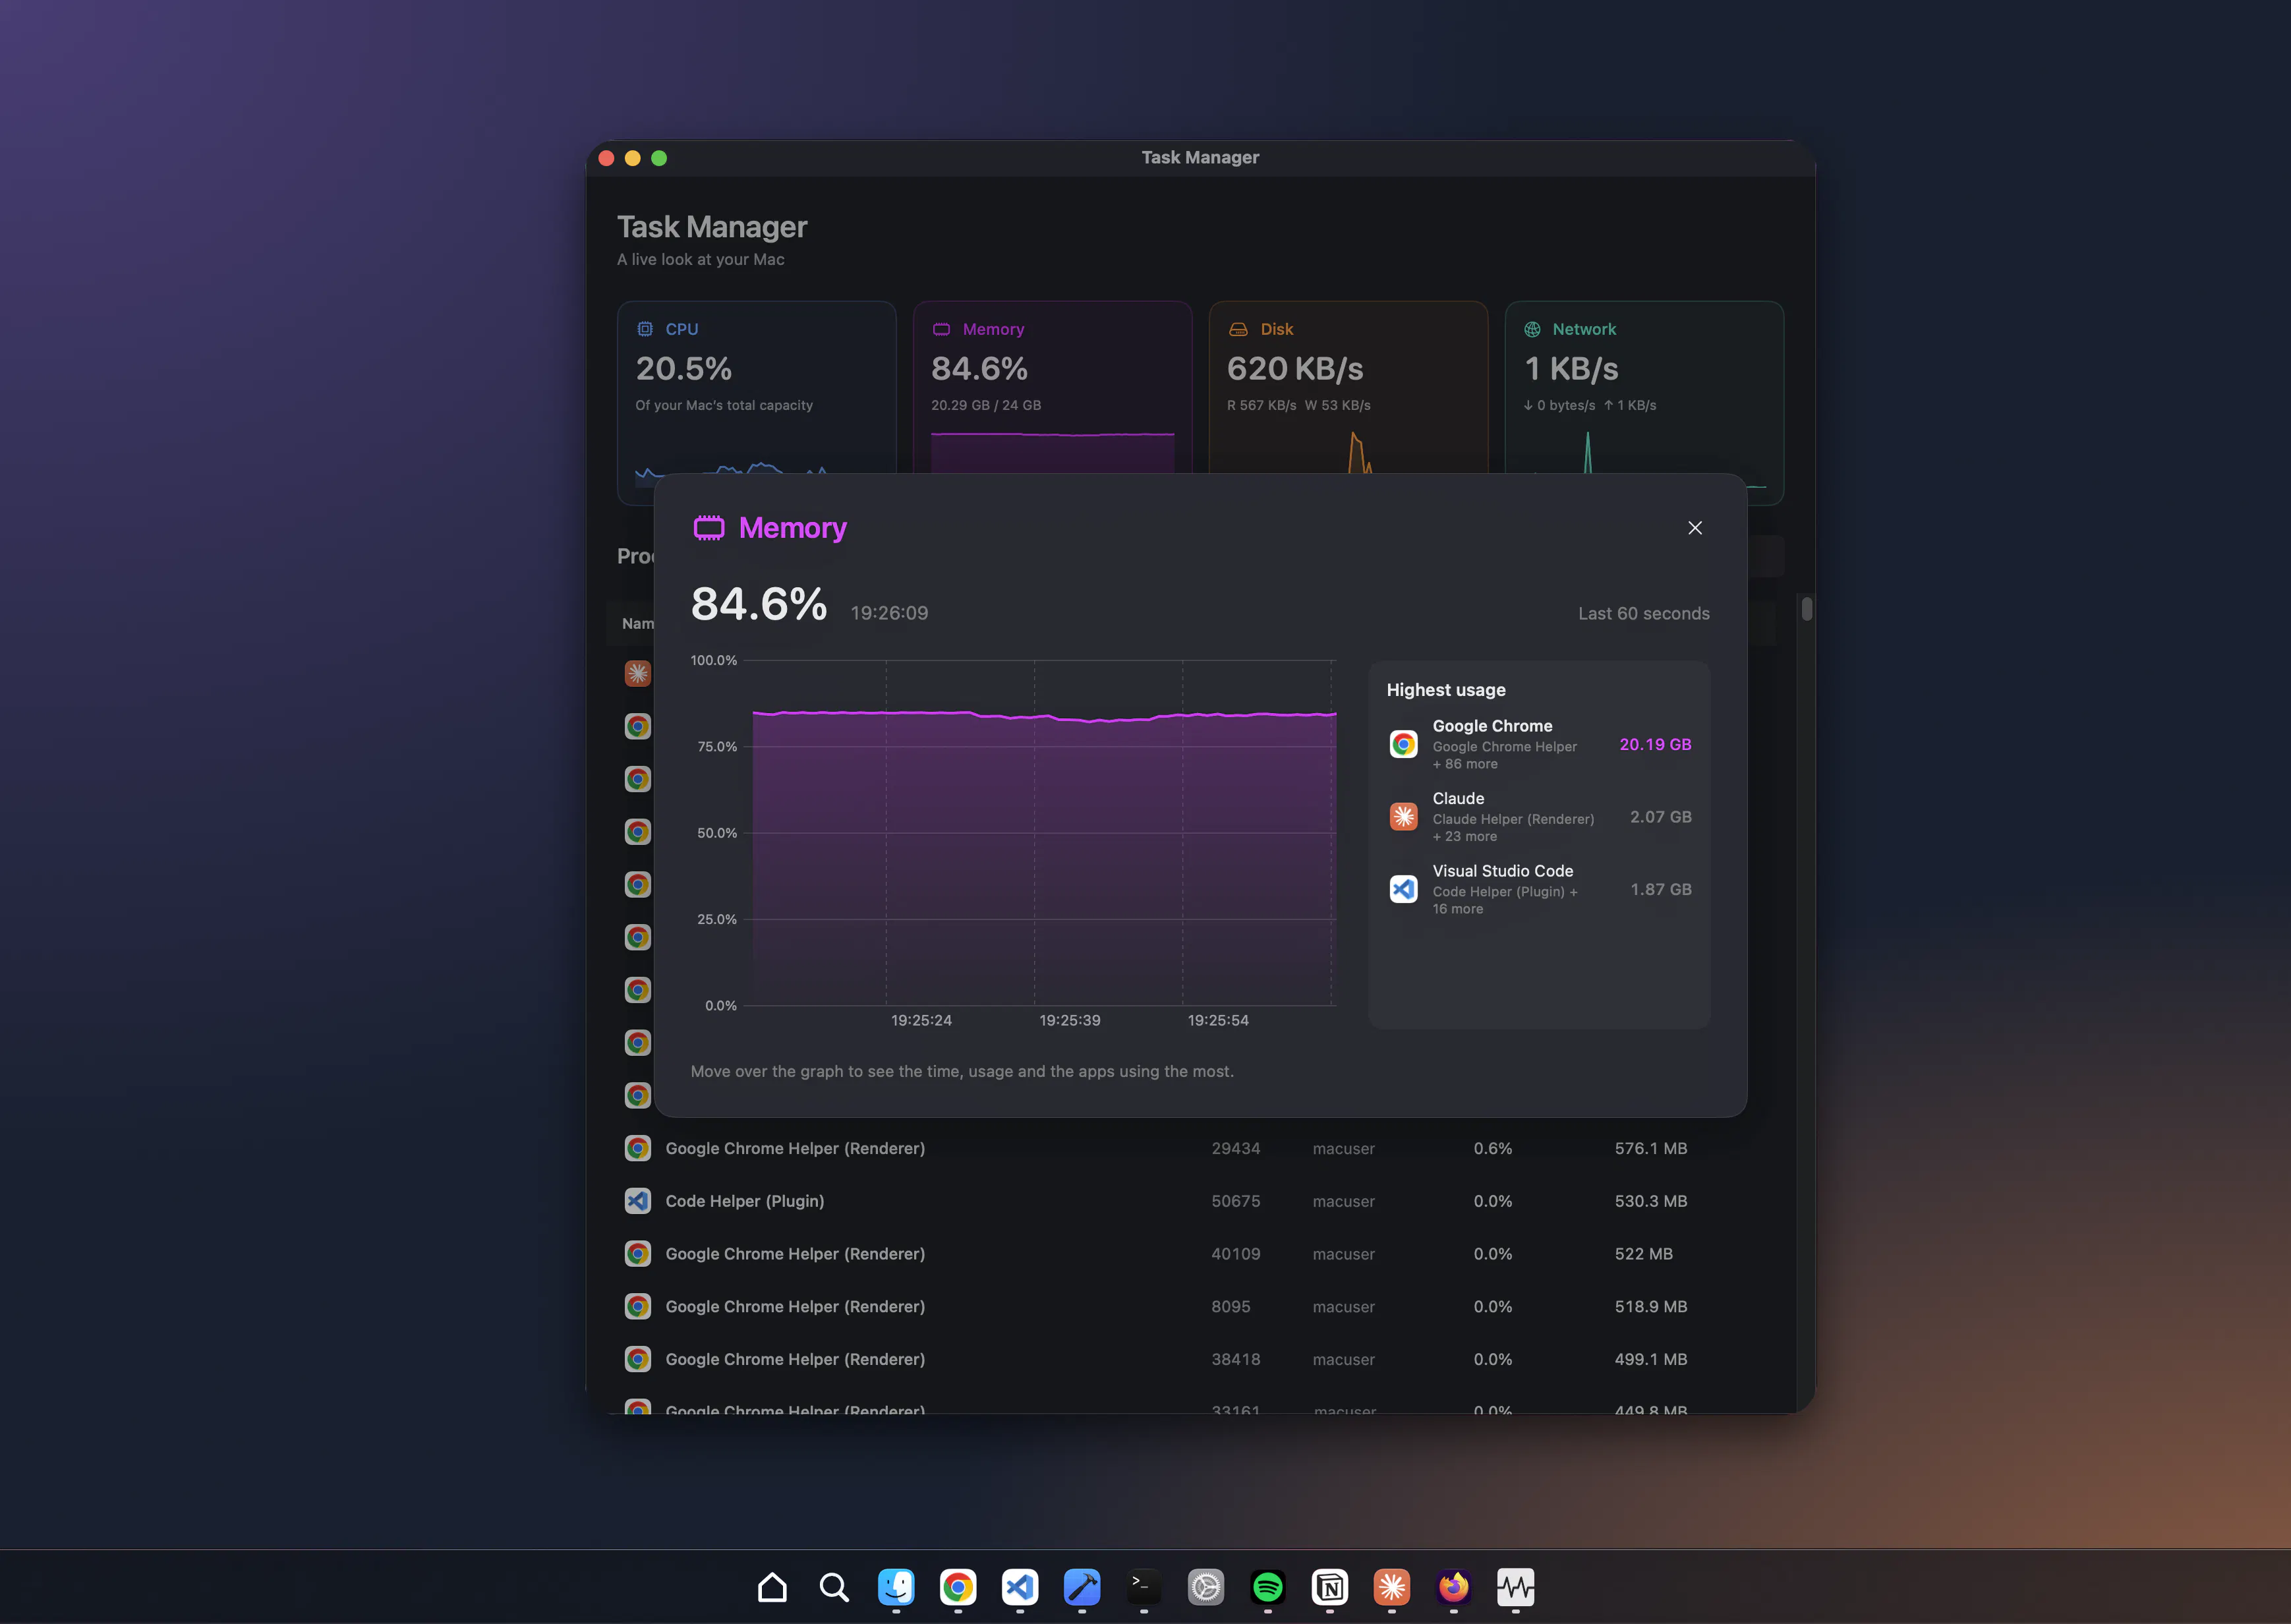The image size is (2291, 1624).
Task: Click the 1.87 GB VS Code usage value
Action: [1660, 889]
